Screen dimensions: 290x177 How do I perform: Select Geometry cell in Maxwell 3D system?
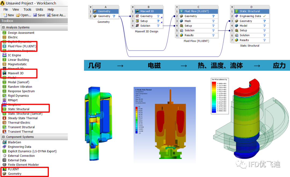point(149,16)
